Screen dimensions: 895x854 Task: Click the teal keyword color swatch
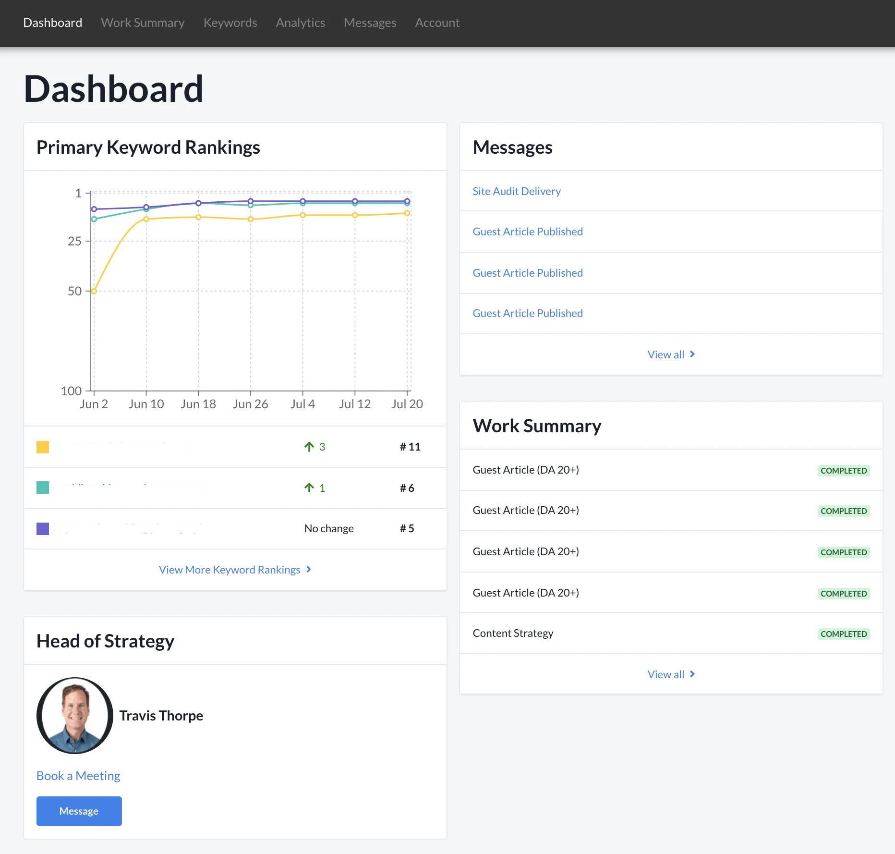click(x=43, y=488)
